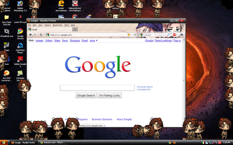Open the Business Solutions link
Image resolution: width=233 pixels, height=145 pixels.
102,119
